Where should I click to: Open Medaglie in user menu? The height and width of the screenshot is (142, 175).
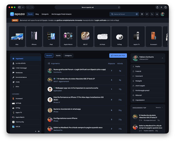click(148, 81)
